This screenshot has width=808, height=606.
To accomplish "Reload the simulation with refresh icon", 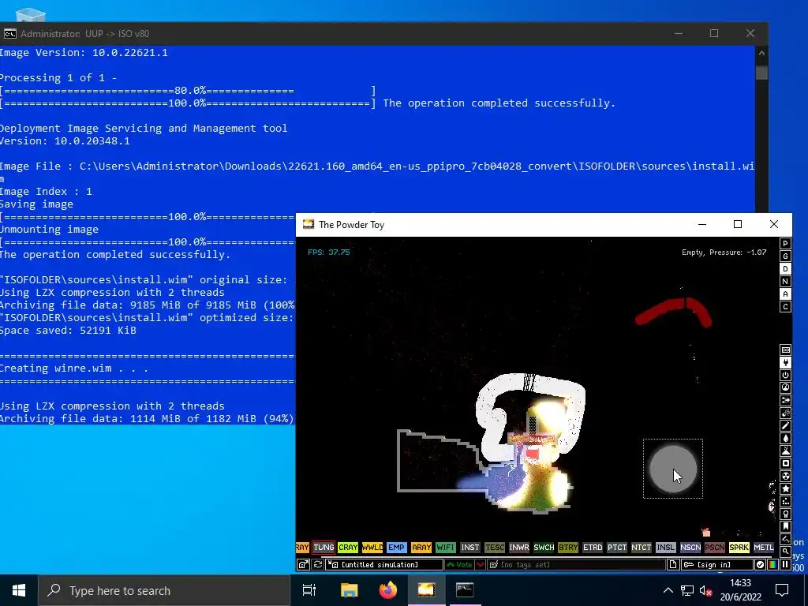I will [x=318, y=565].
